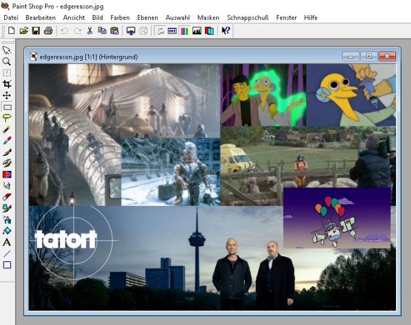This screenshot has width=411, height=325.
Task: Click the Paste clipboard icon
Action: (x=114, y=31)
